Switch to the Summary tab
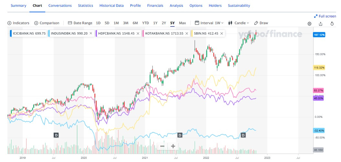The height and width of the screenshot is (162, 341). pos(18,5)
